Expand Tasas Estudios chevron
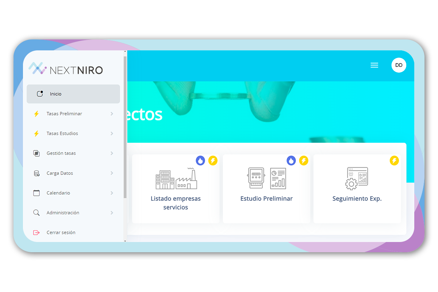The width and height of the screenshot is (438, 292). point(112,134)
